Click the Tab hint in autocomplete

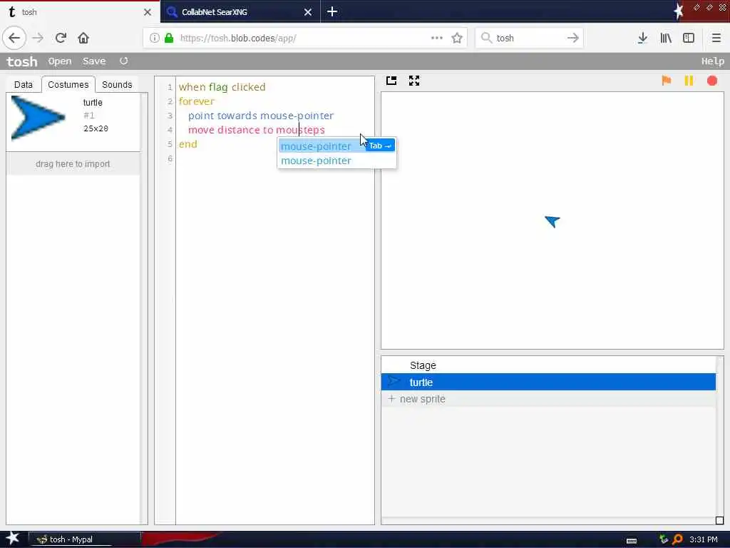pos(380,146)
